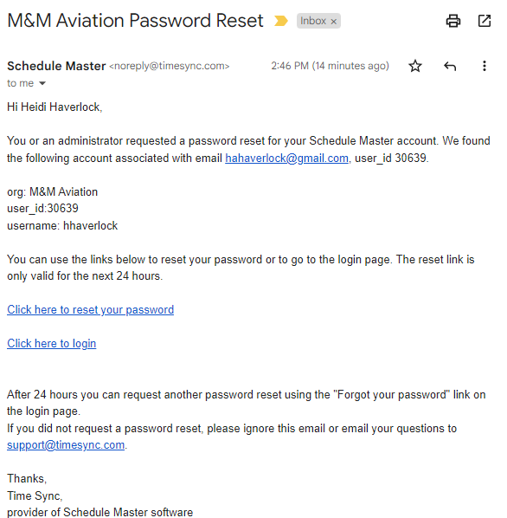
Task: Star this Schedule Master message
Action: tap(415, 66)
